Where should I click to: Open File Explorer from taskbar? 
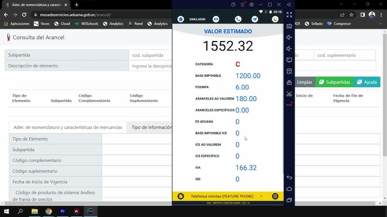point(34,211)
